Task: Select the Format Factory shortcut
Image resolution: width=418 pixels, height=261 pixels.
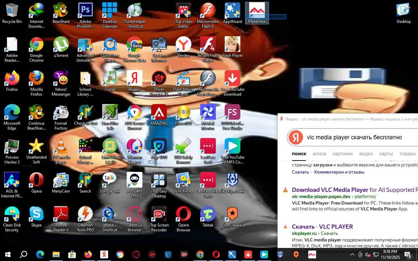Action: pyautogui.click(x=61, y=117)
